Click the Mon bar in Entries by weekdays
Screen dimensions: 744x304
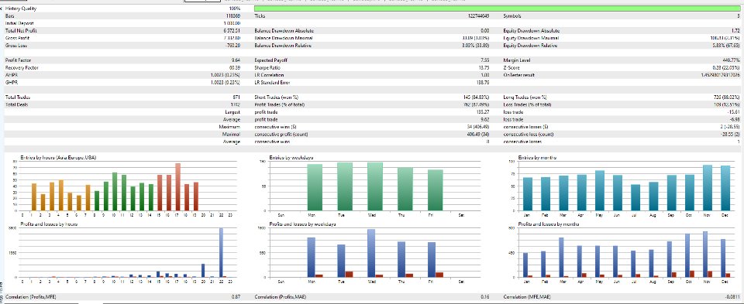(x=315, y=187)
